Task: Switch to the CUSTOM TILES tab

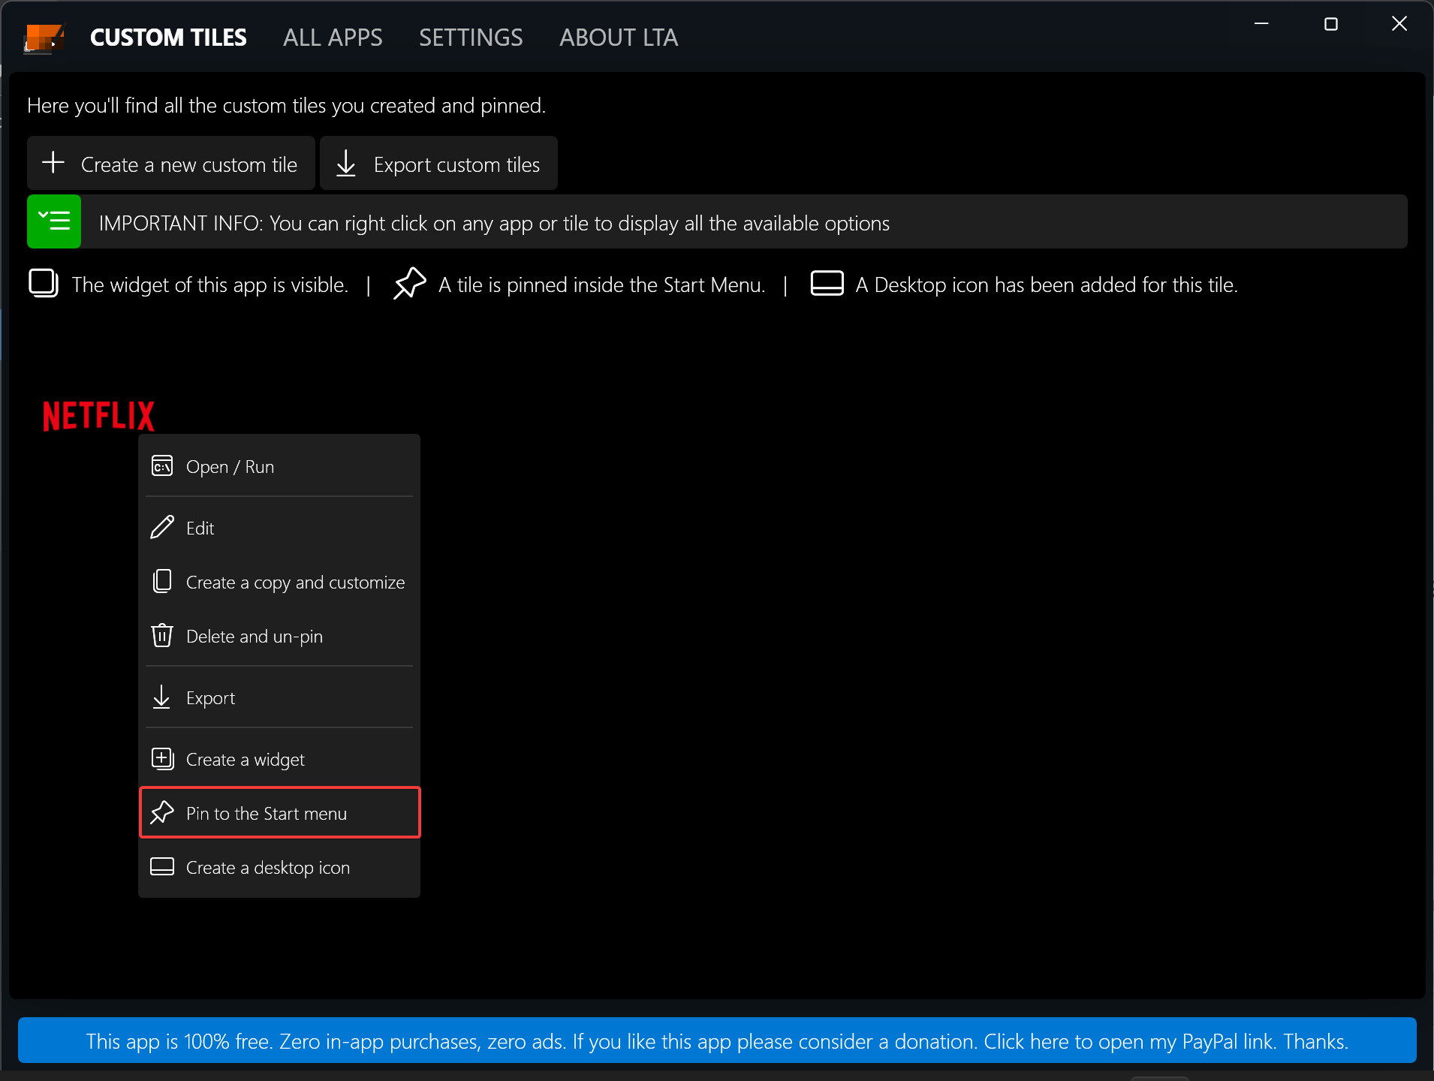Action: tap(168, 38)
